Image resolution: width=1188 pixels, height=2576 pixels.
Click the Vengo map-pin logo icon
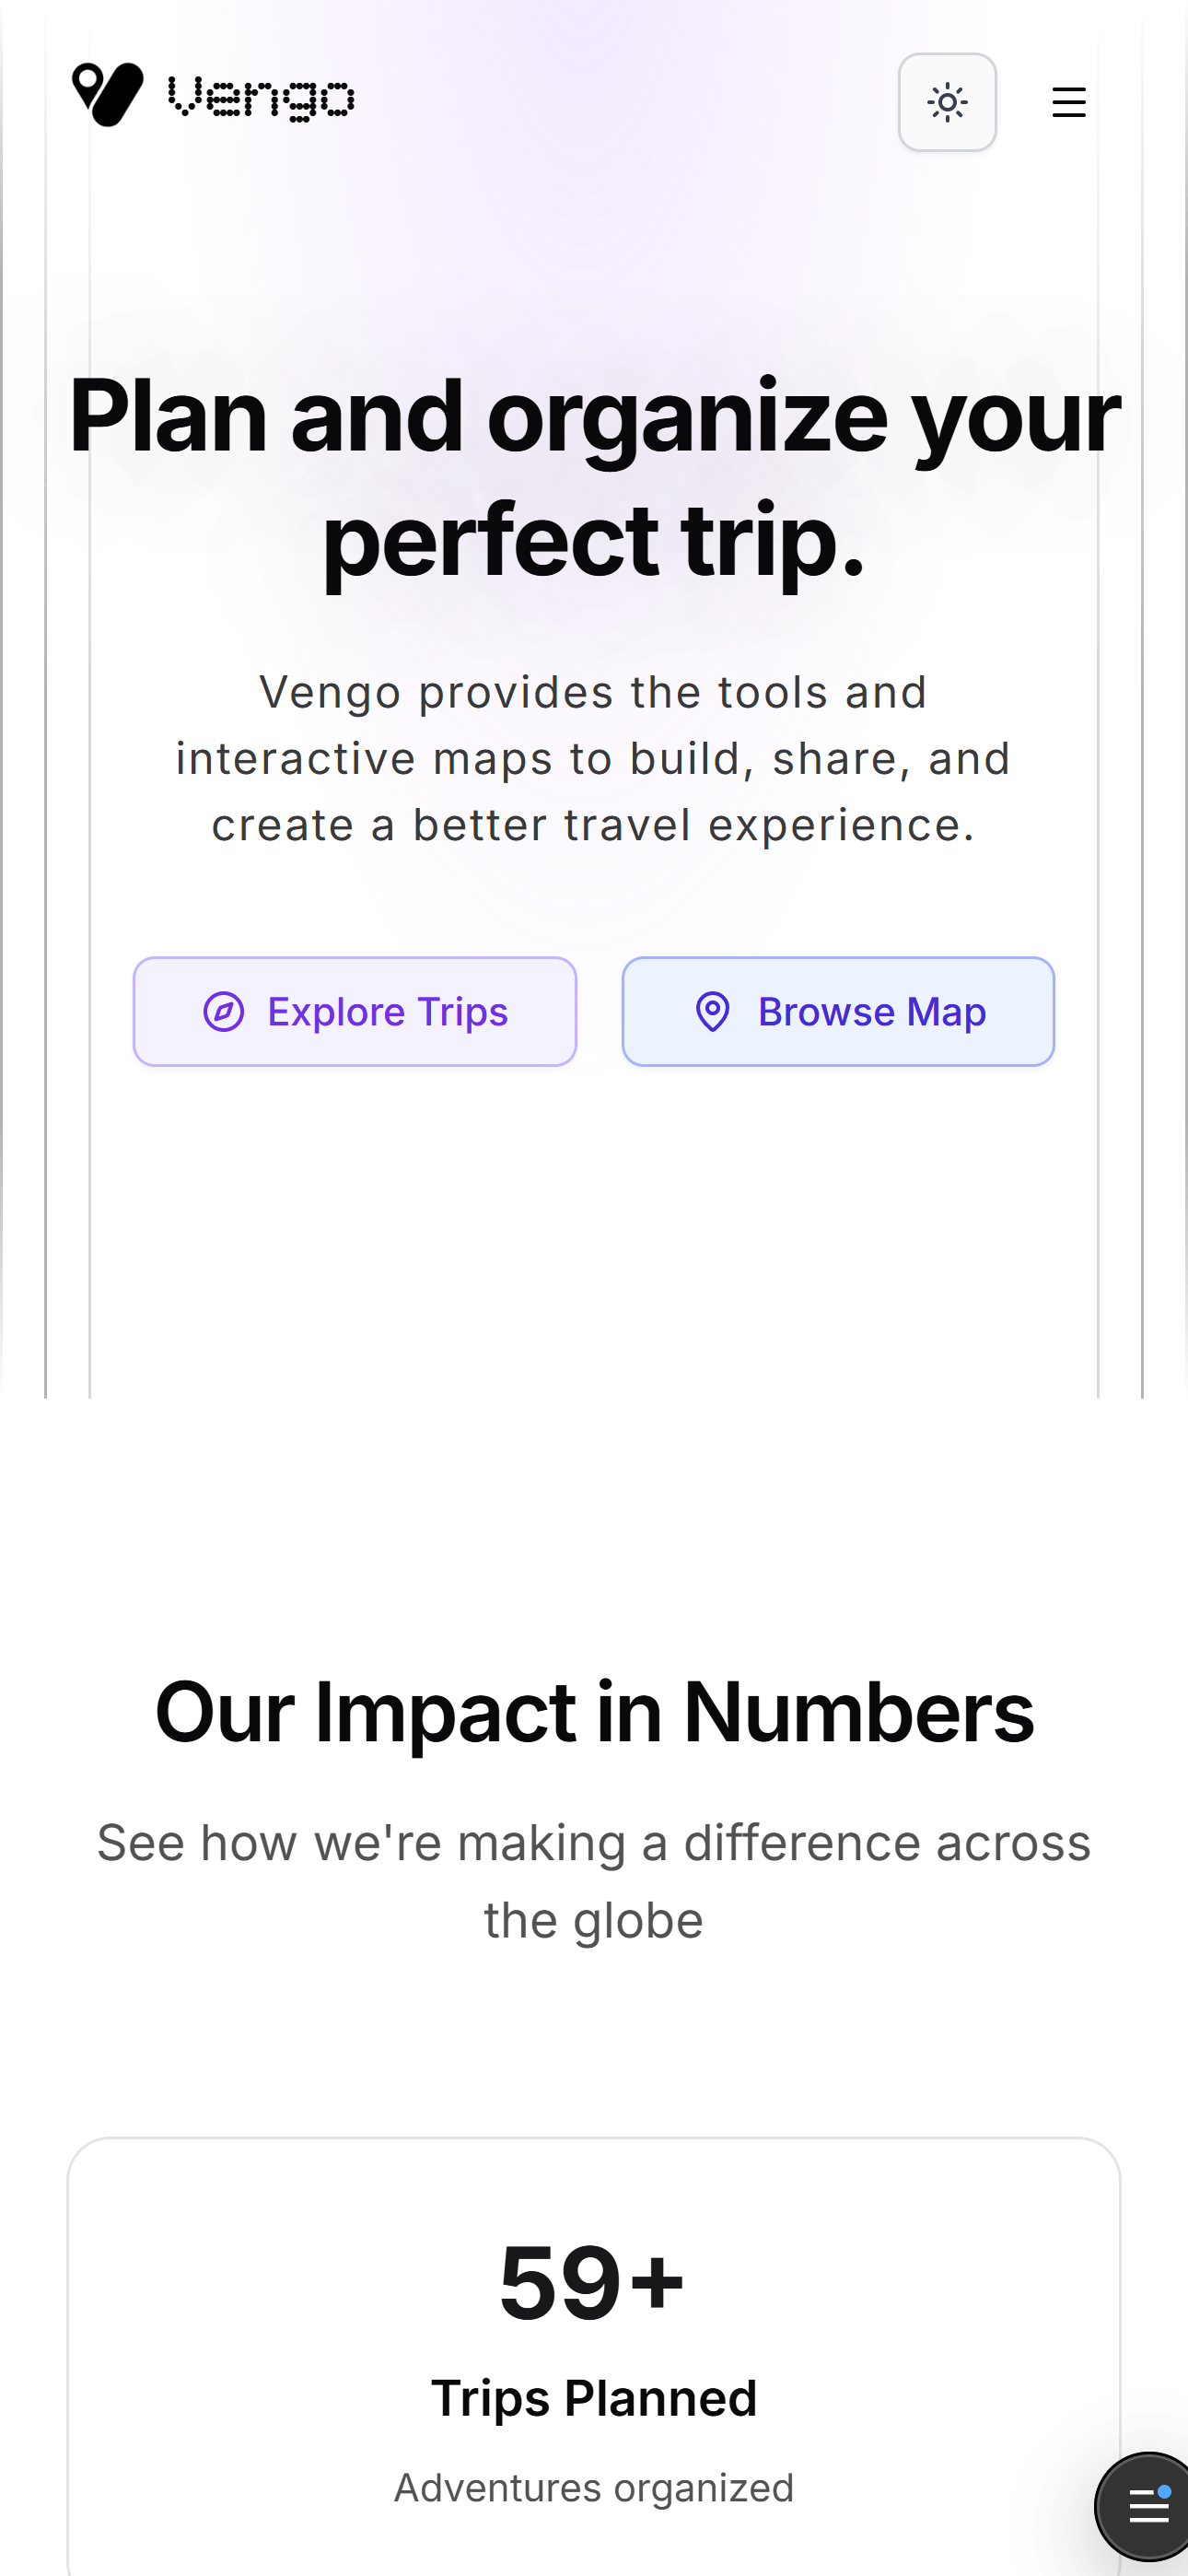pos(108,95)
